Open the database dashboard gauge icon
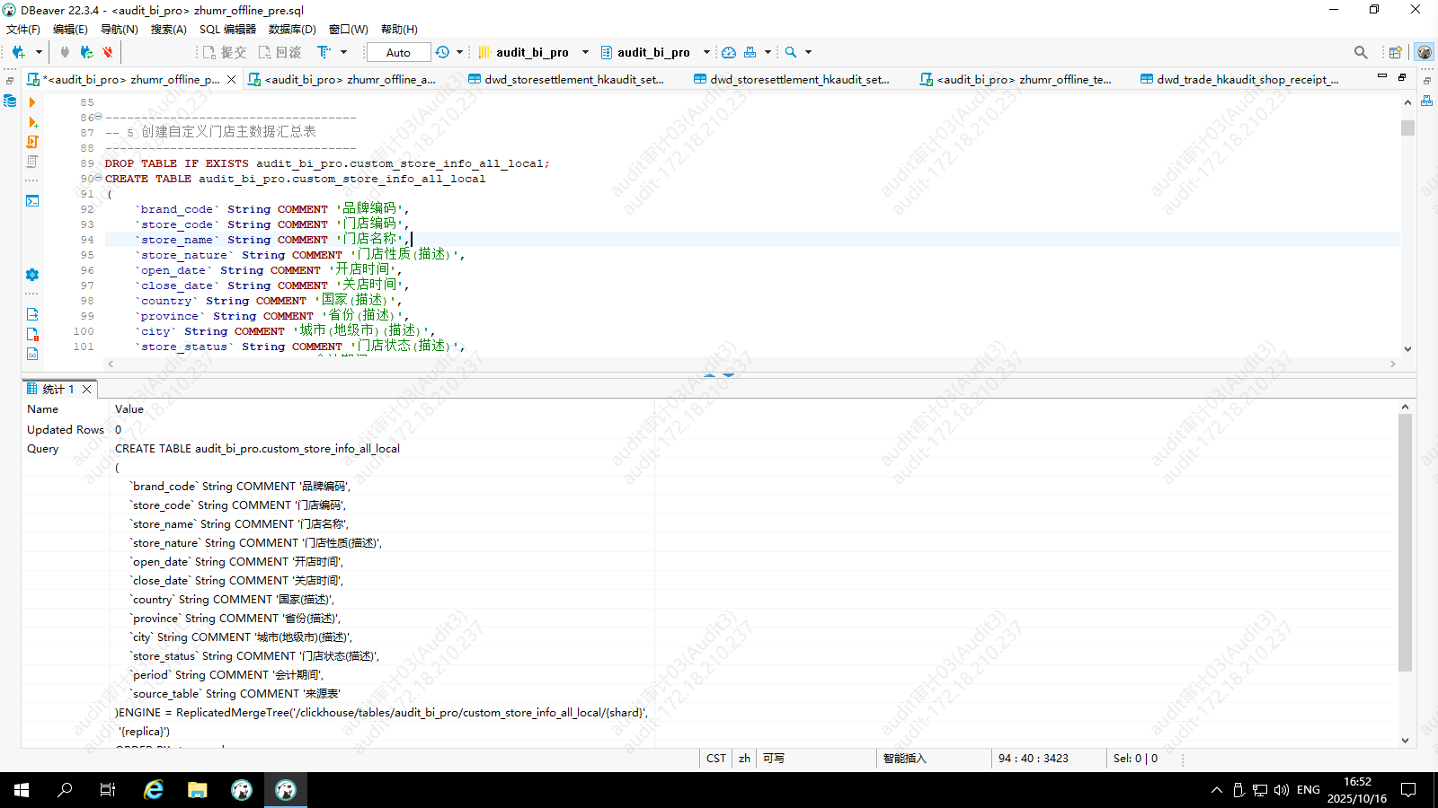Screen dimensions: 1438x808 (x=729, y=52)
